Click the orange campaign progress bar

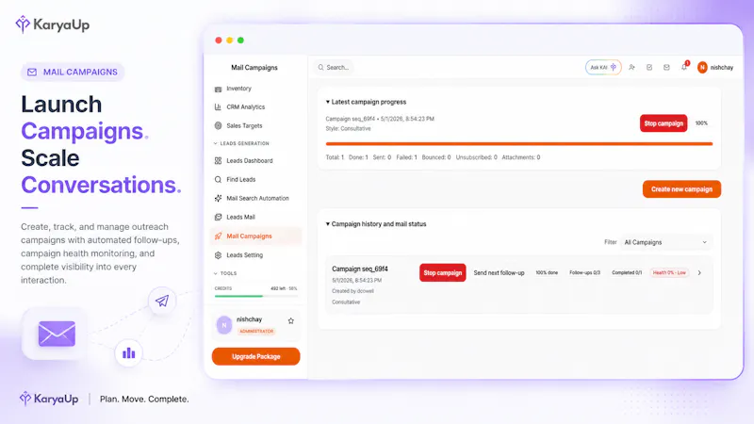point(519,144)
